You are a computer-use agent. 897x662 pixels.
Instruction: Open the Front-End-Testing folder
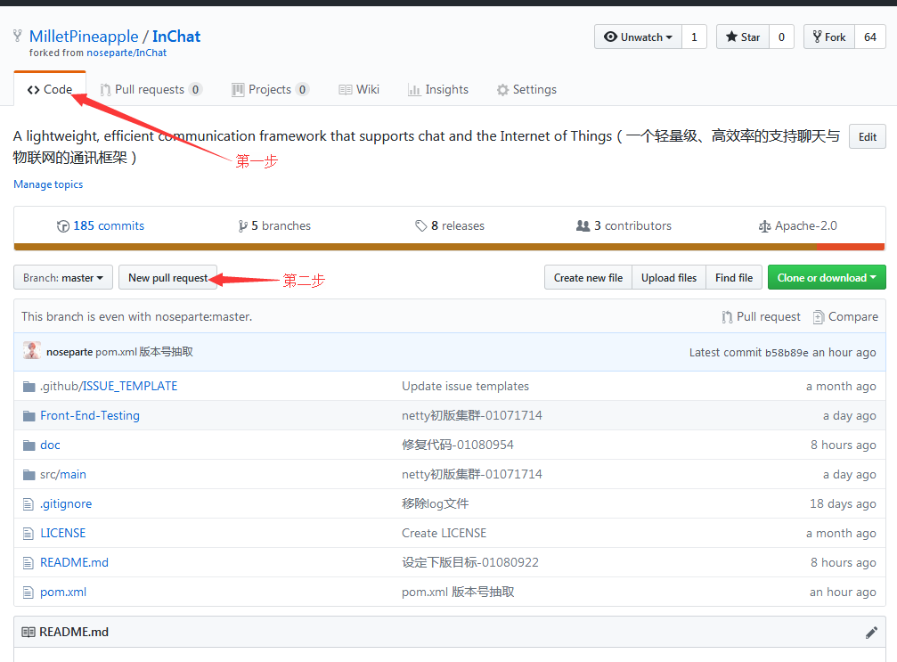90,415
